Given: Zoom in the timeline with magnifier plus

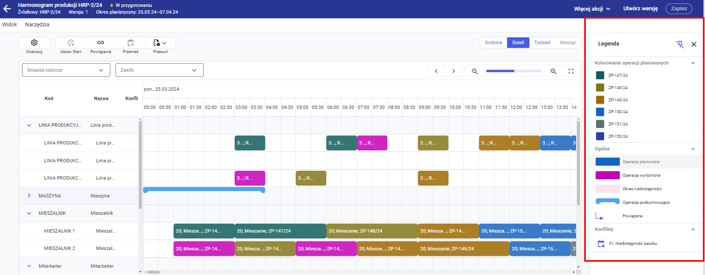Looking at the screenshot, I should pos(553,71).
